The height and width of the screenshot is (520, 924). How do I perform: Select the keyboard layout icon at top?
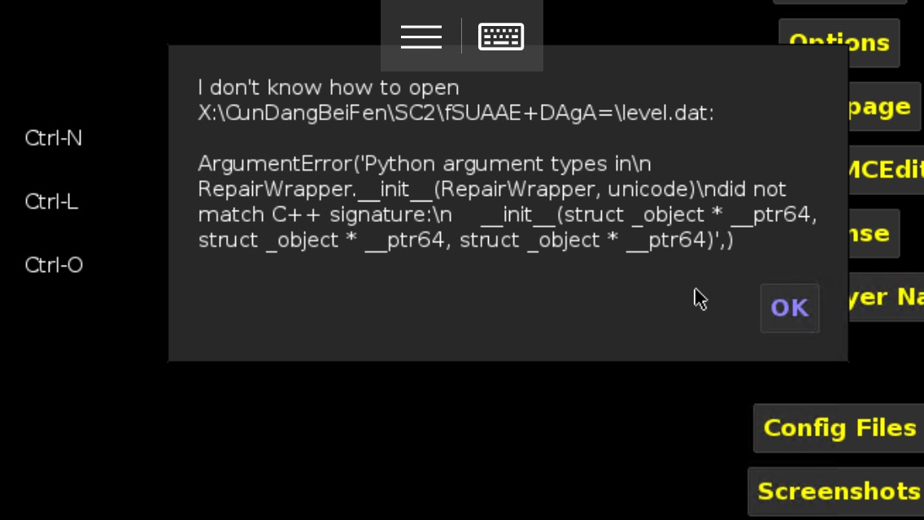coord(500,36)
